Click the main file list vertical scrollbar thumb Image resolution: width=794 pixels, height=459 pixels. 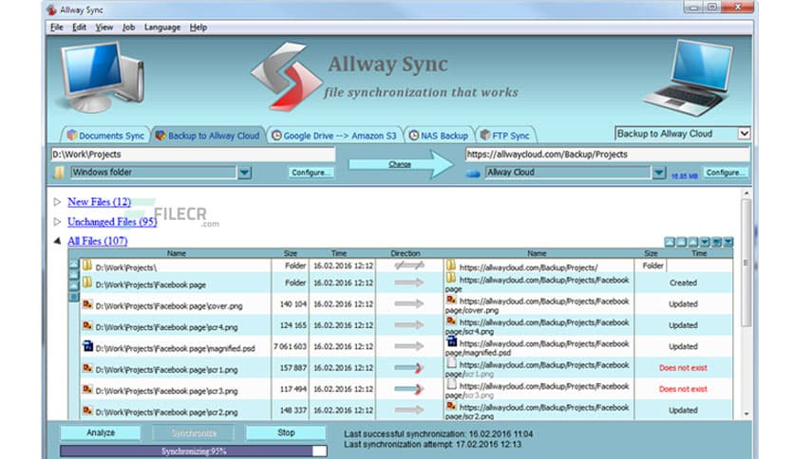[747, 263]
